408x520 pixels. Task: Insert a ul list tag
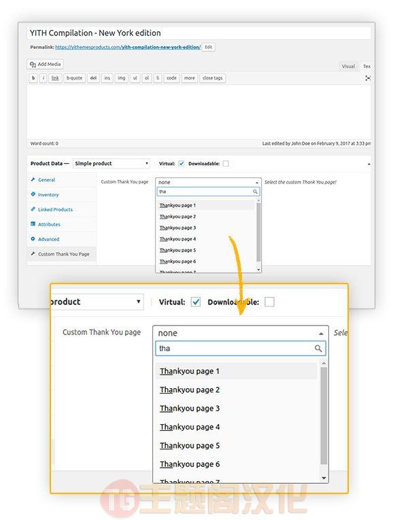(x=135, y=78)
